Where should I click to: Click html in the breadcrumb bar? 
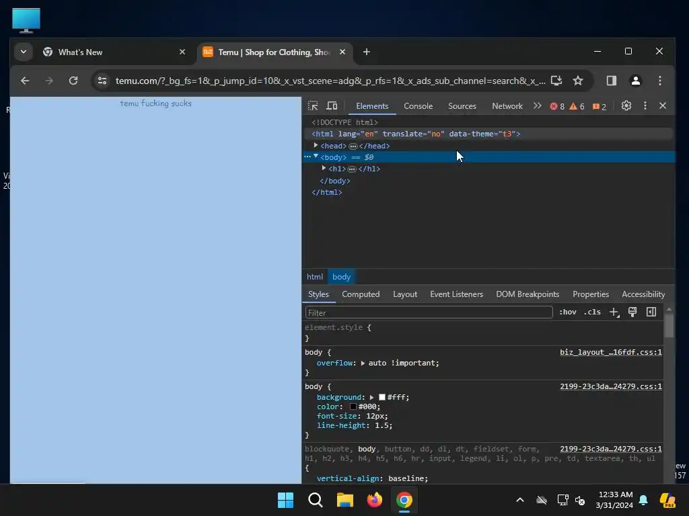pos(315,277)
